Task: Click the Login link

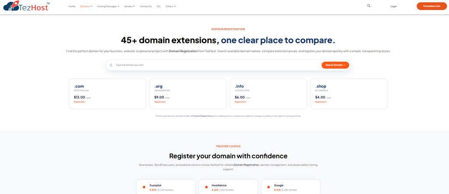Action: (393, 6)
